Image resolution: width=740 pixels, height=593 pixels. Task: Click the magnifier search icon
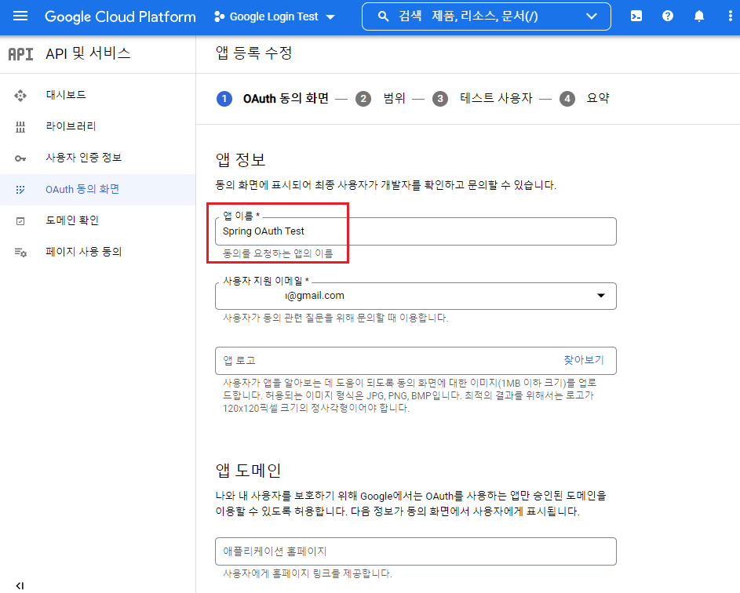[x=383, y=16]
